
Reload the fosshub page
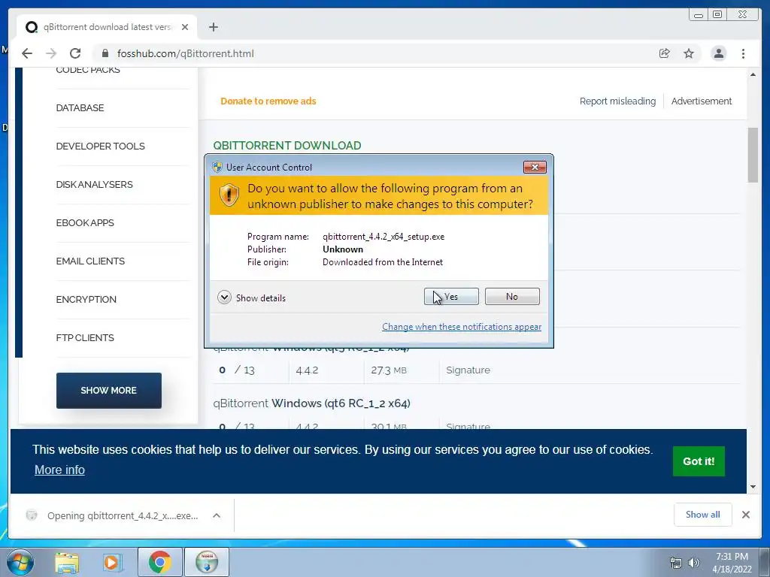pos(75,53)
